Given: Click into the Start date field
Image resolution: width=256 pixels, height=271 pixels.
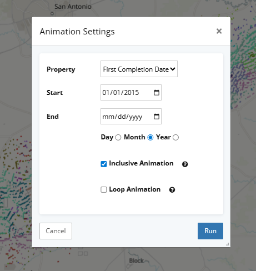Looking at the screenshot, I should (x=131, y=93).
